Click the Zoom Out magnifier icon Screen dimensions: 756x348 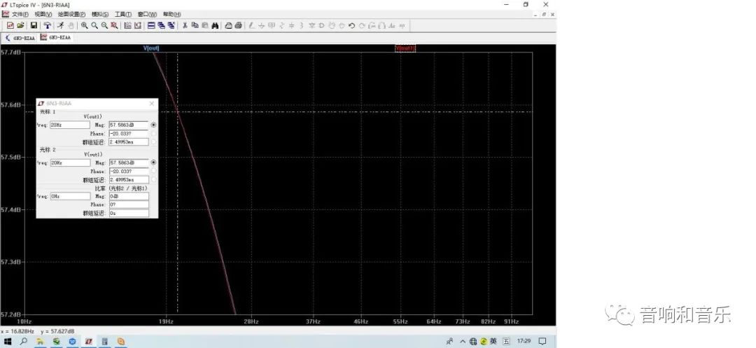104,25
